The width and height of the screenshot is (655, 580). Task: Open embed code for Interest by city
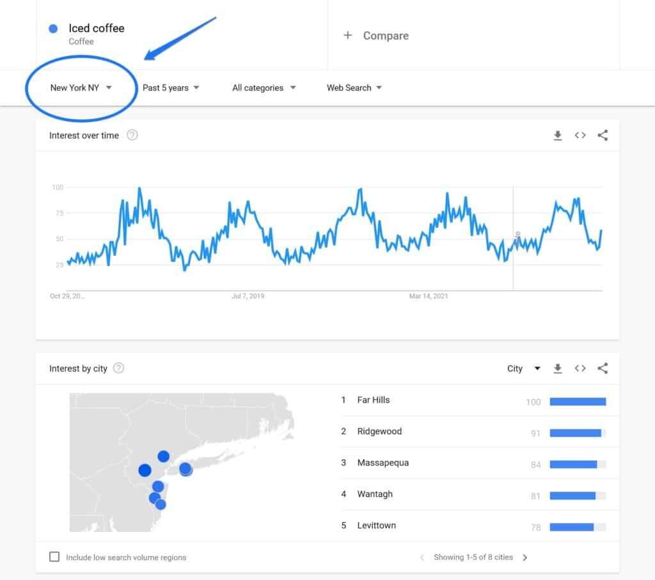[x=580, y=368]
